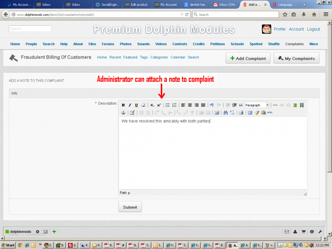Insert embedded media film icon
The width and height of the screenshot is (332, 249).
point(302,105)
